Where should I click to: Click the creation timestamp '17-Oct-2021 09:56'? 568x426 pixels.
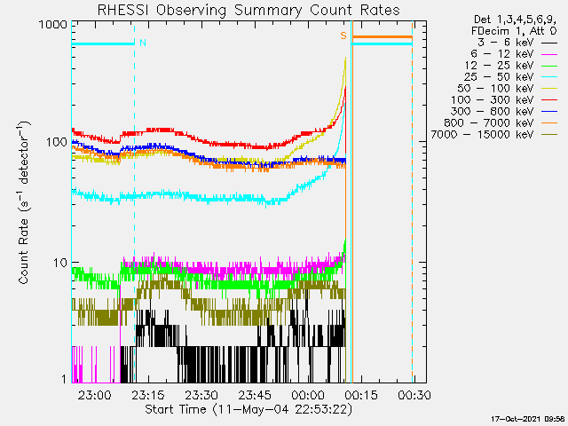tap(527, 419)
